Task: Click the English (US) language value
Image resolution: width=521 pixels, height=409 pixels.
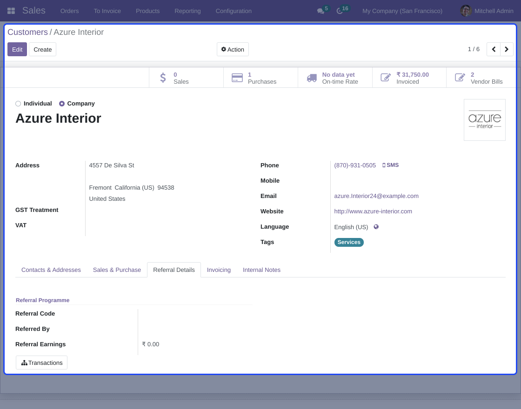Action: (351, 227)
